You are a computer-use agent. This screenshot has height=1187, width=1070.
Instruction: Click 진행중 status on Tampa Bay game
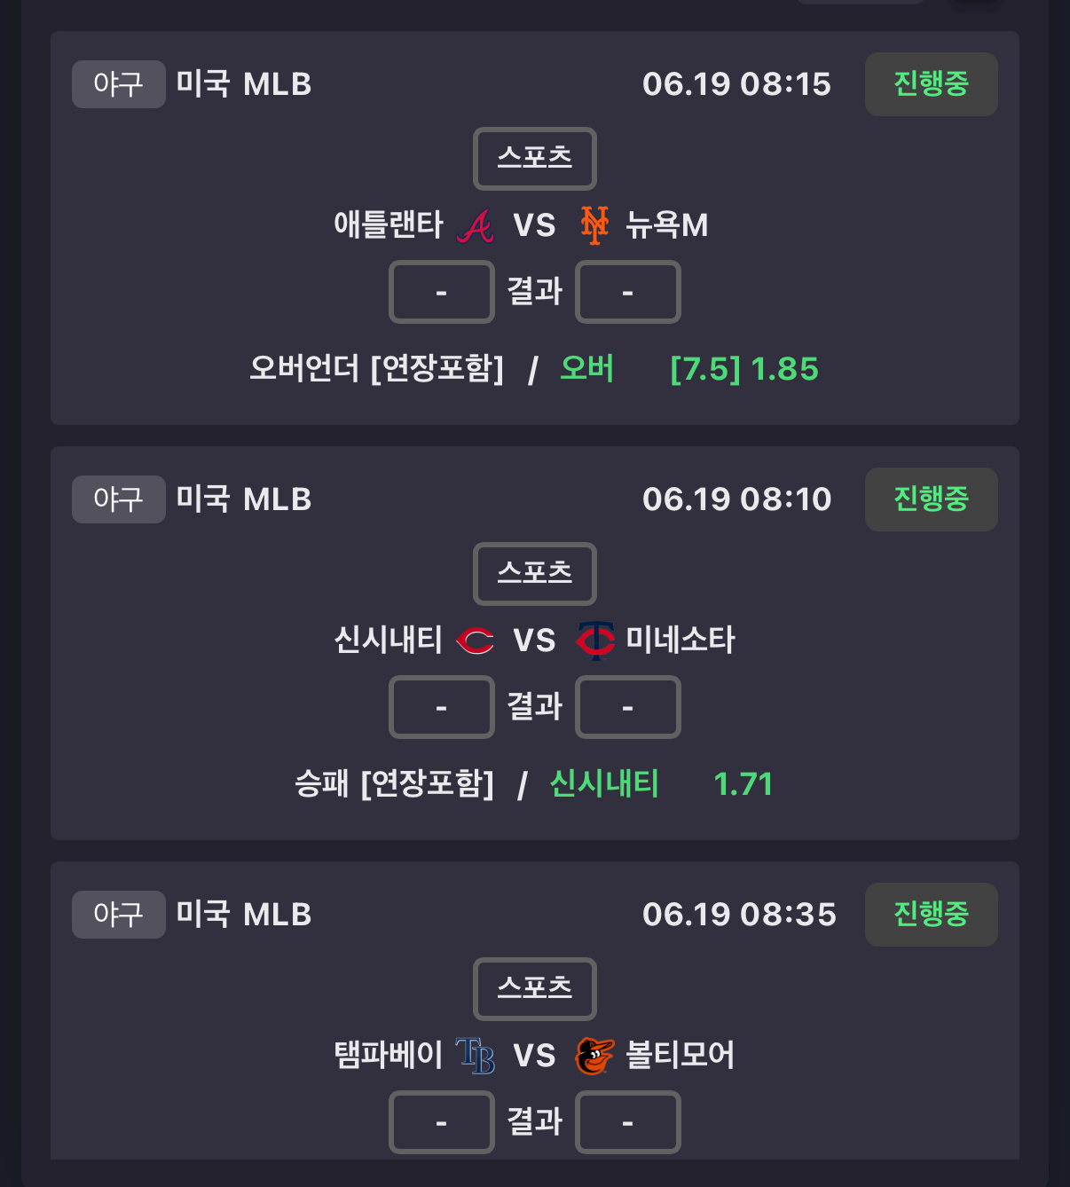point(931,915)
